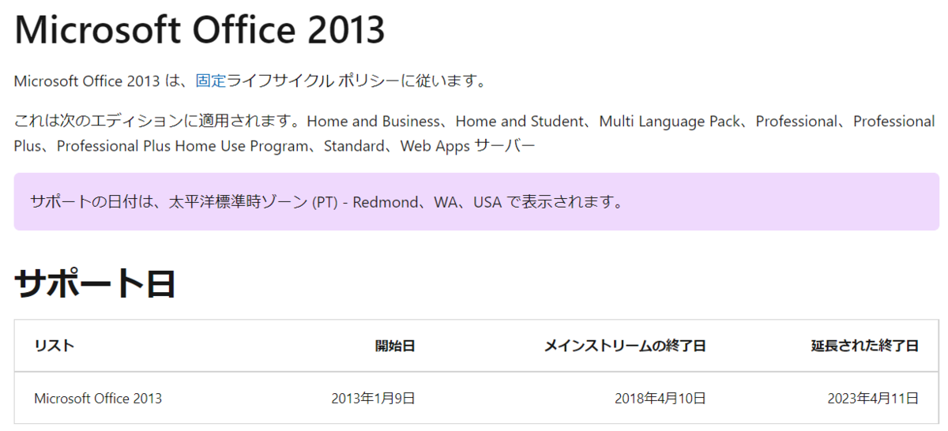Click the 延長された終了日 column header
The width and height of the screenshot is (948, 431).
pos(865,346)
